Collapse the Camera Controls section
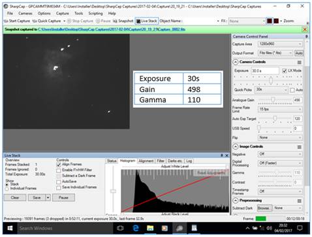Viewport: 312px width, 237px height. (x=236, y=62)
